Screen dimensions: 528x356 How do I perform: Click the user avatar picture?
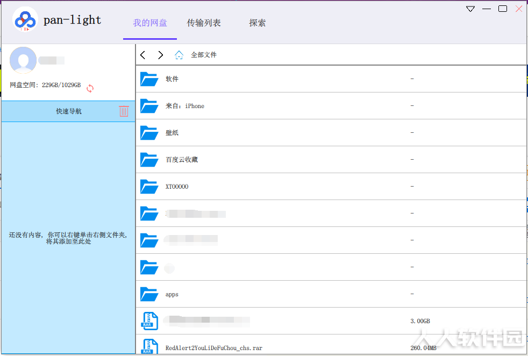point(23,60)
